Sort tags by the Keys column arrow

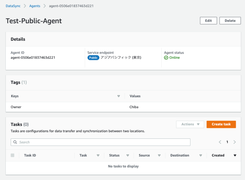pyautogui.click(x=119, y=96)
